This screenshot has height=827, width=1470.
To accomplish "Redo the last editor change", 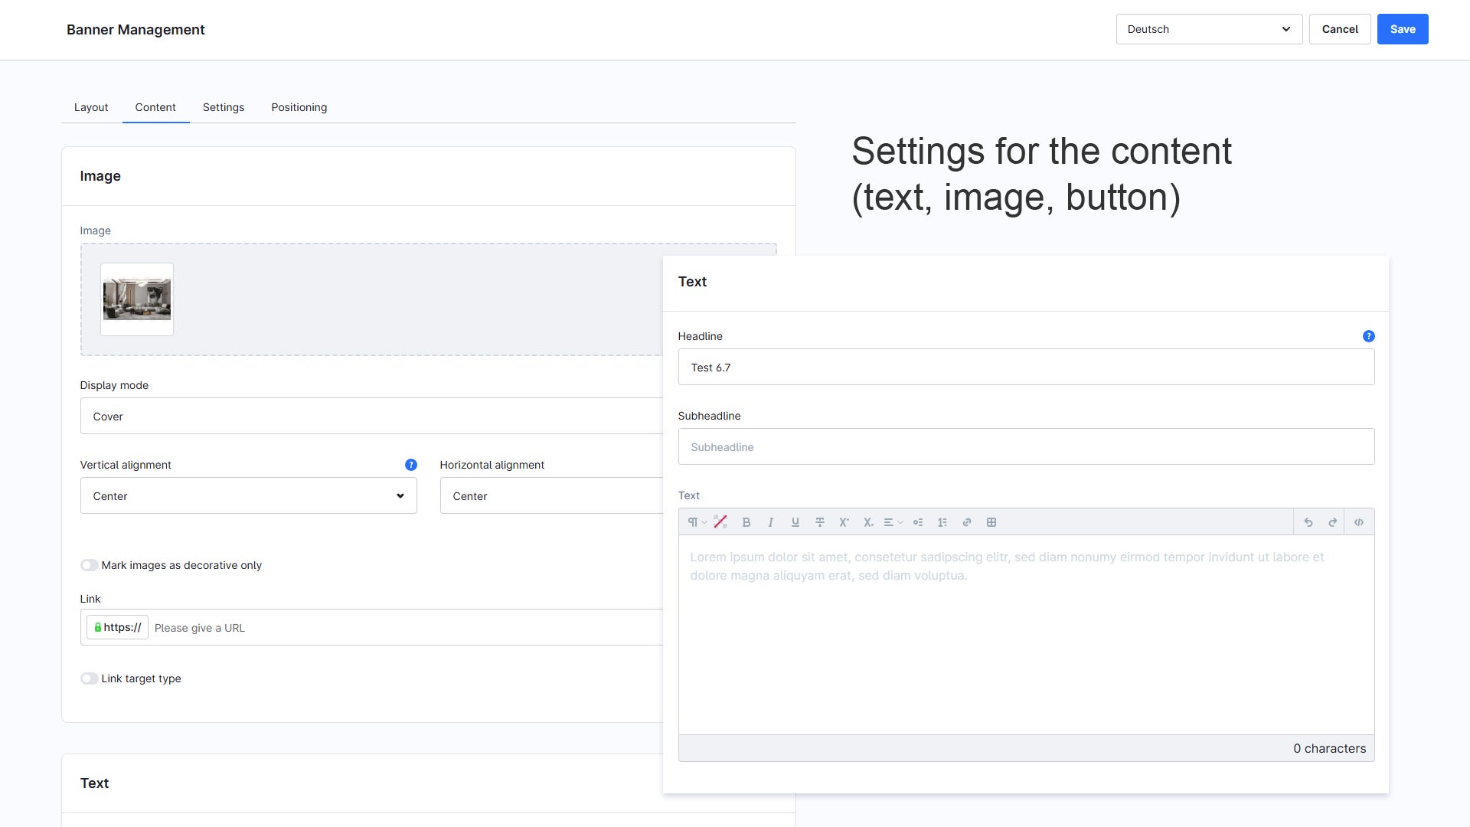I will tap(1333, 522).
